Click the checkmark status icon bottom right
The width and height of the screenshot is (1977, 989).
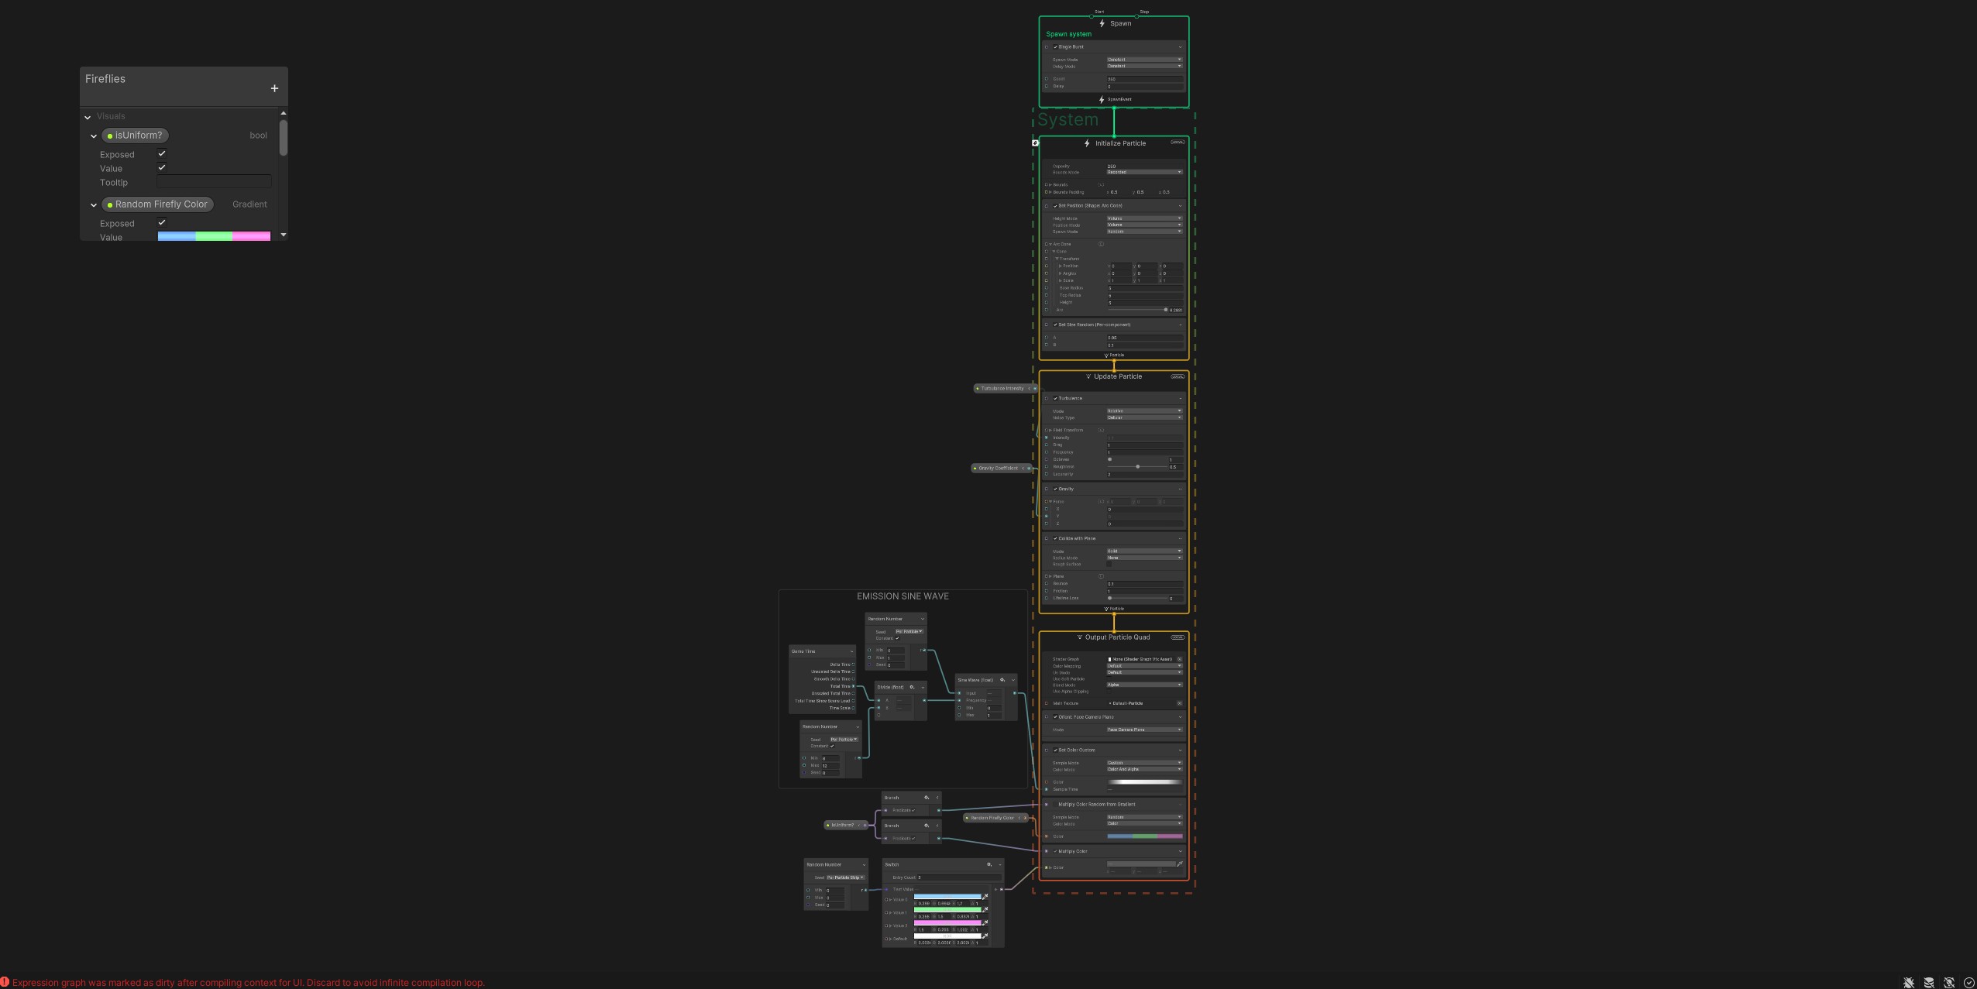pos(1969,983)
